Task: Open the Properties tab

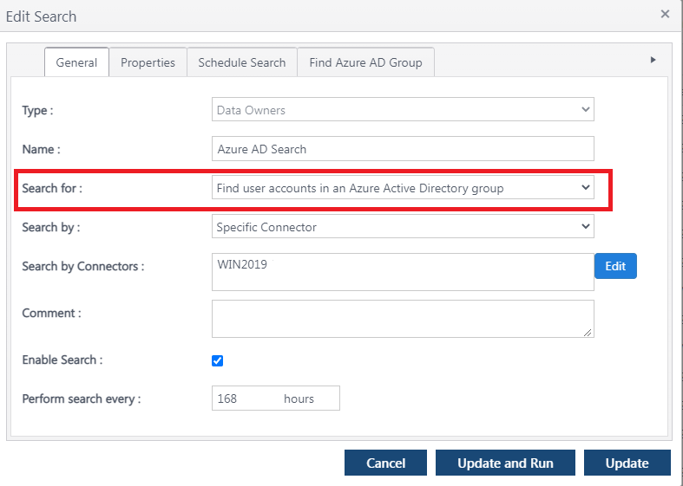Action: [x=148, y=62]
